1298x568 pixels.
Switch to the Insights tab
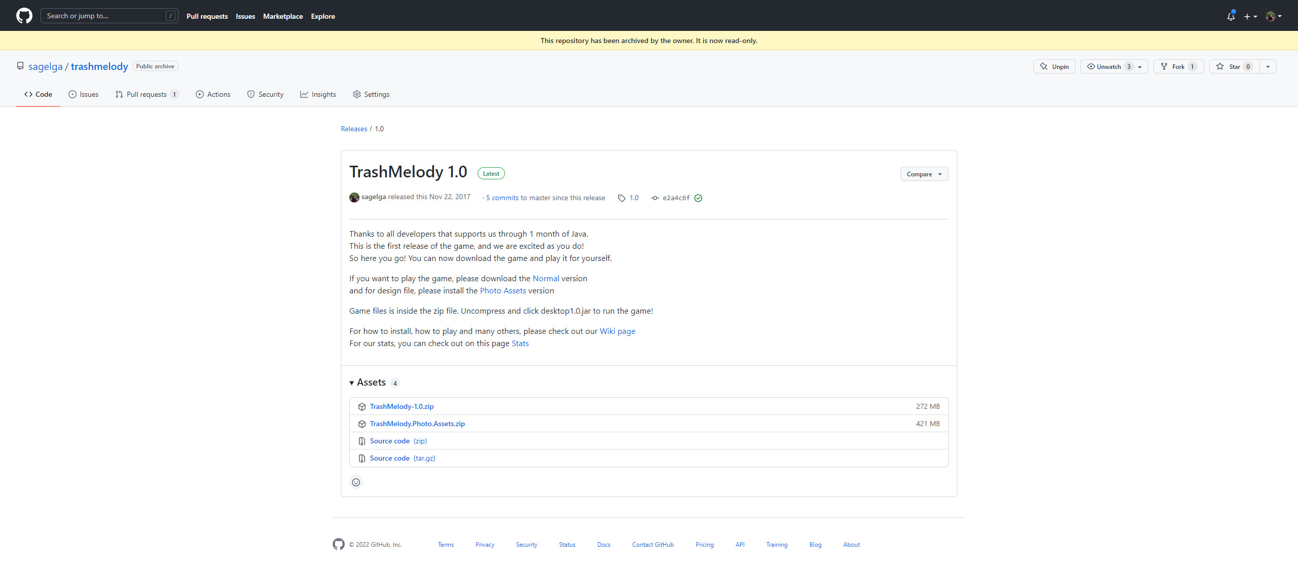(318, 94)
